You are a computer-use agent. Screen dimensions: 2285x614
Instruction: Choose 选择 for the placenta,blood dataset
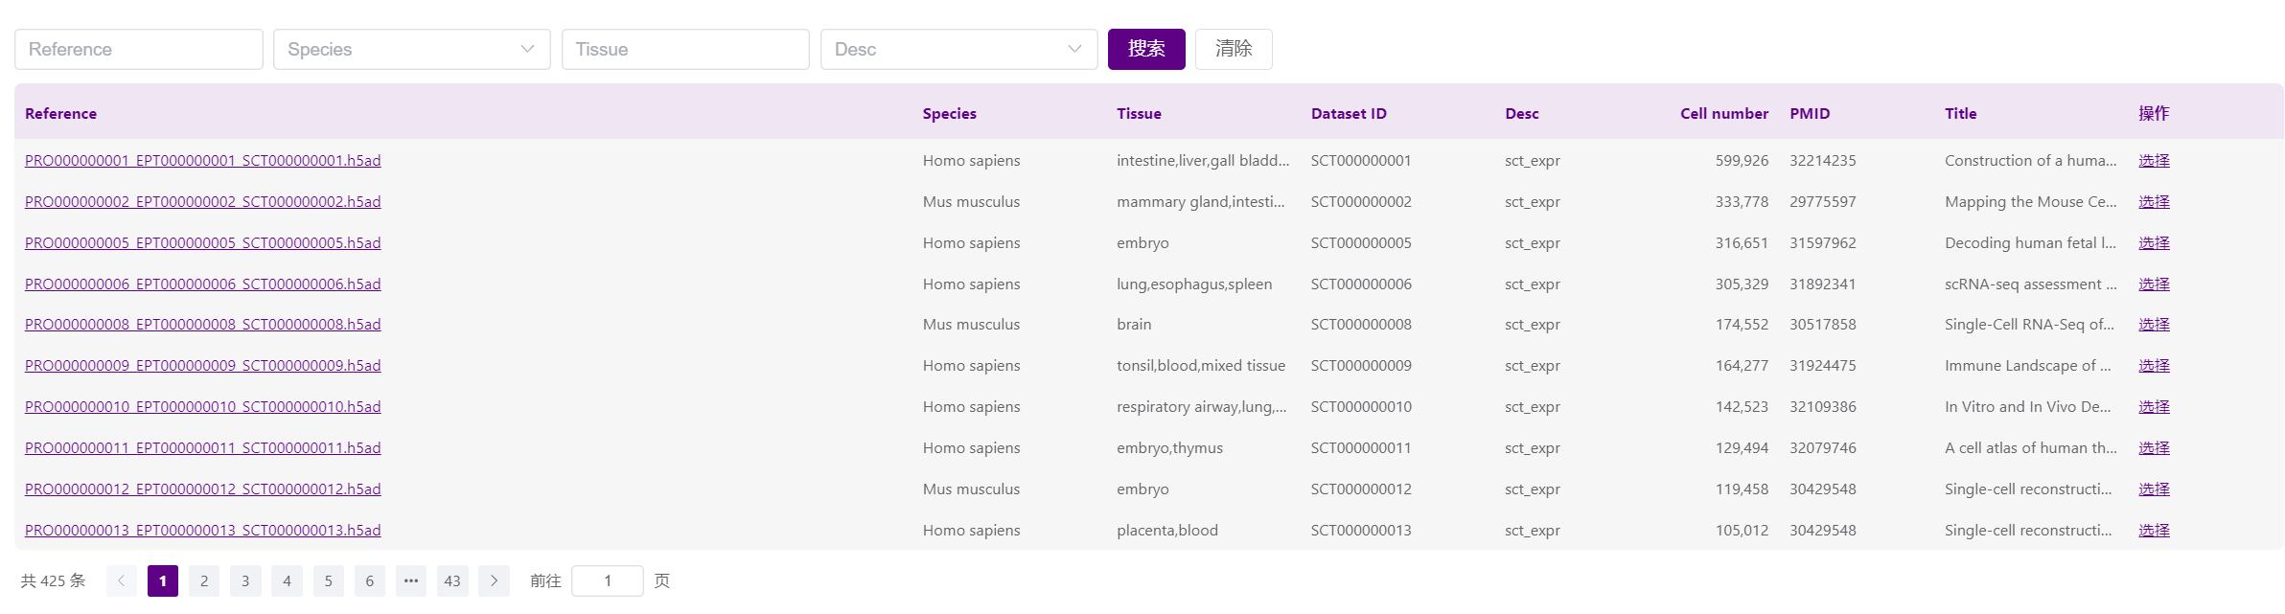(2153, 531)
